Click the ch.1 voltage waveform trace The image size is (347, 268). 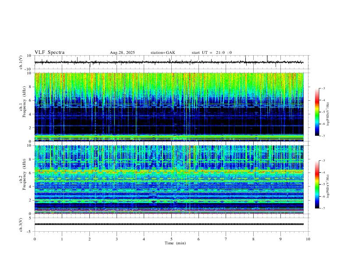pos(169,62)
